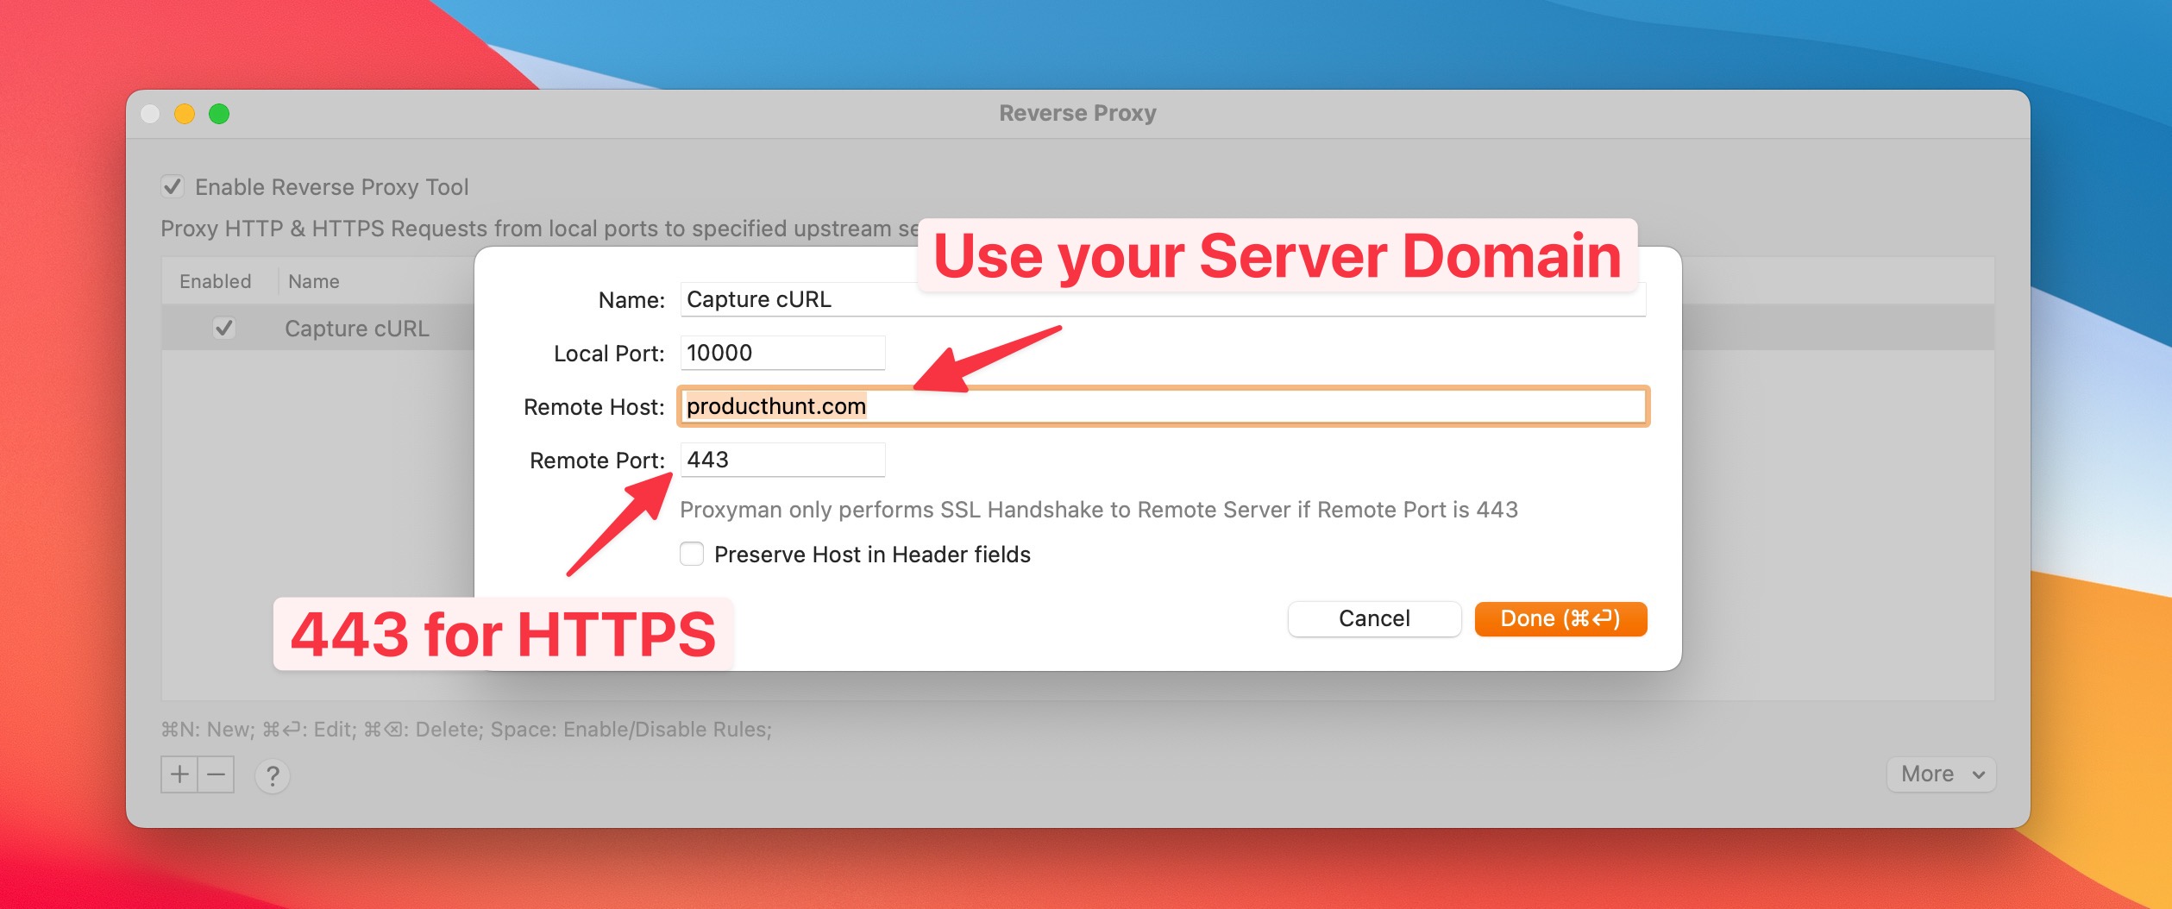Click the Enabled column header
The width and height of the screenshot is (2172, 909).
click(x=216, y=281)
